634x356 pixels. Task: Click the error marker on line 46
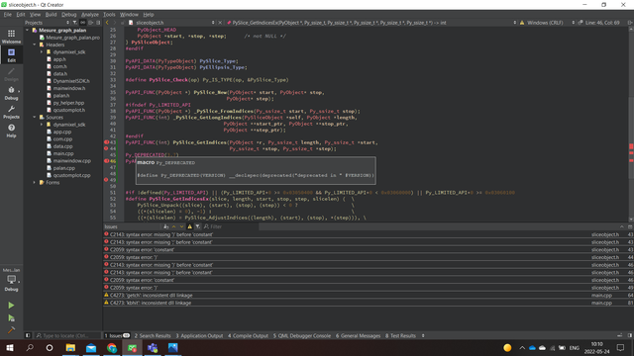pos(106,160)
